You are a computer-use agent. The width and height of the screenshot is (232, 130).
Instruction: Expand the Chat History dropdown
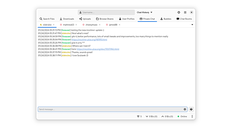[x=144, y=12]
